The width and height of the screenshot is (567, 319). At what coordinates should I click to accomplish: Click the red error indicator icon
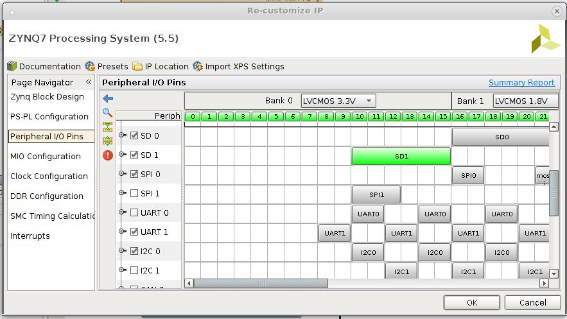(108, 155)
